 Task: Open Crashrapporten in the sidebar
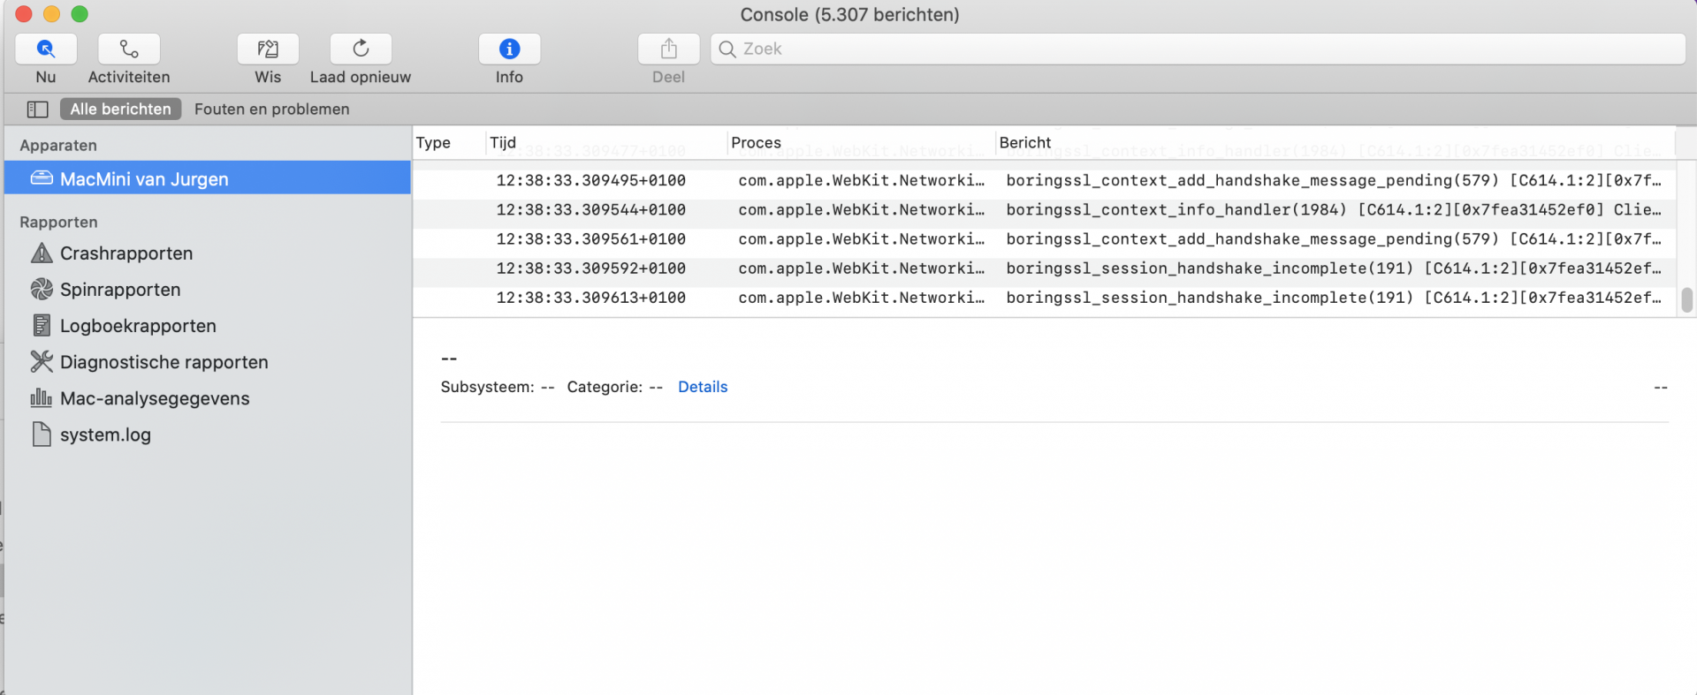126,253
